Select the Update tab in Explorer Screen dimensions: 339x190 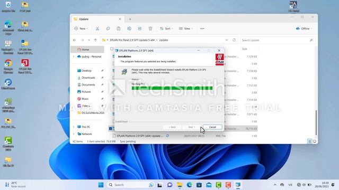coord(97,19)
